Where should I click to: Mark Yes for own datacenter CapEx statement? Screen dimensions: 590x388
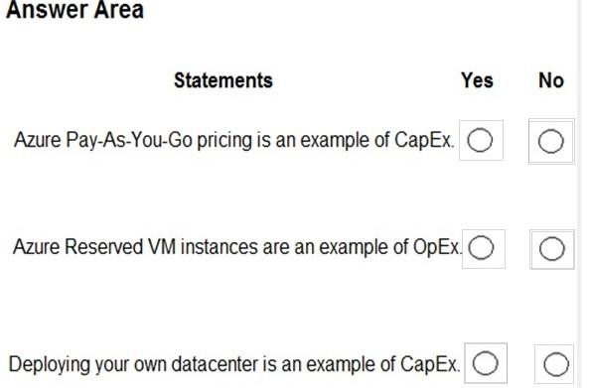pos(485,363)
